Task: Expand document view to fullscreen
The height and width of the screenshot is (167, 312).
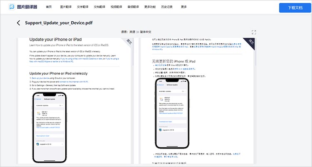Action: pyautogui.click(x=254, y=32)
